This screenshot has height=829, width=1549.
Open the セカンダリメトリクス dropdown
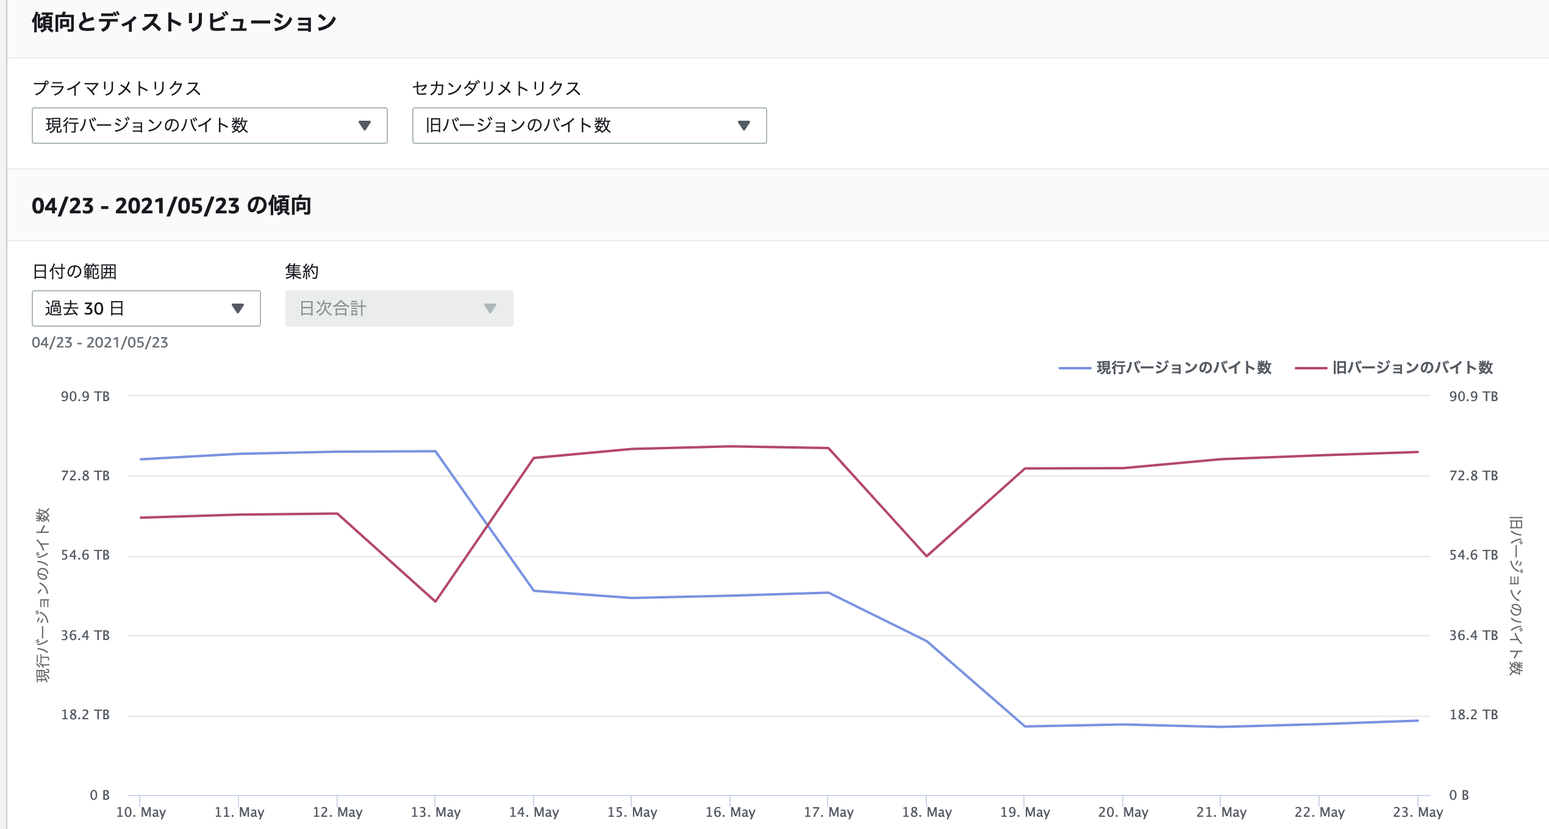click(588, 126)
